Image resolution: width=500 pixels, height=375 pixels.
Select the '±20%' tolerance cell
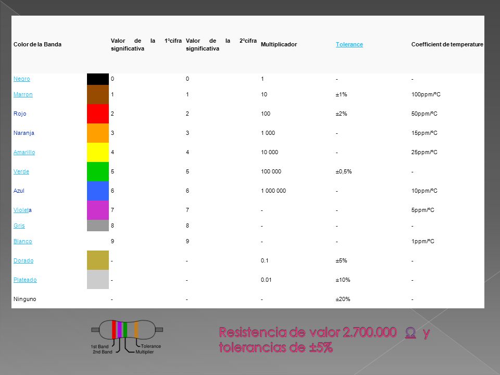343,299
